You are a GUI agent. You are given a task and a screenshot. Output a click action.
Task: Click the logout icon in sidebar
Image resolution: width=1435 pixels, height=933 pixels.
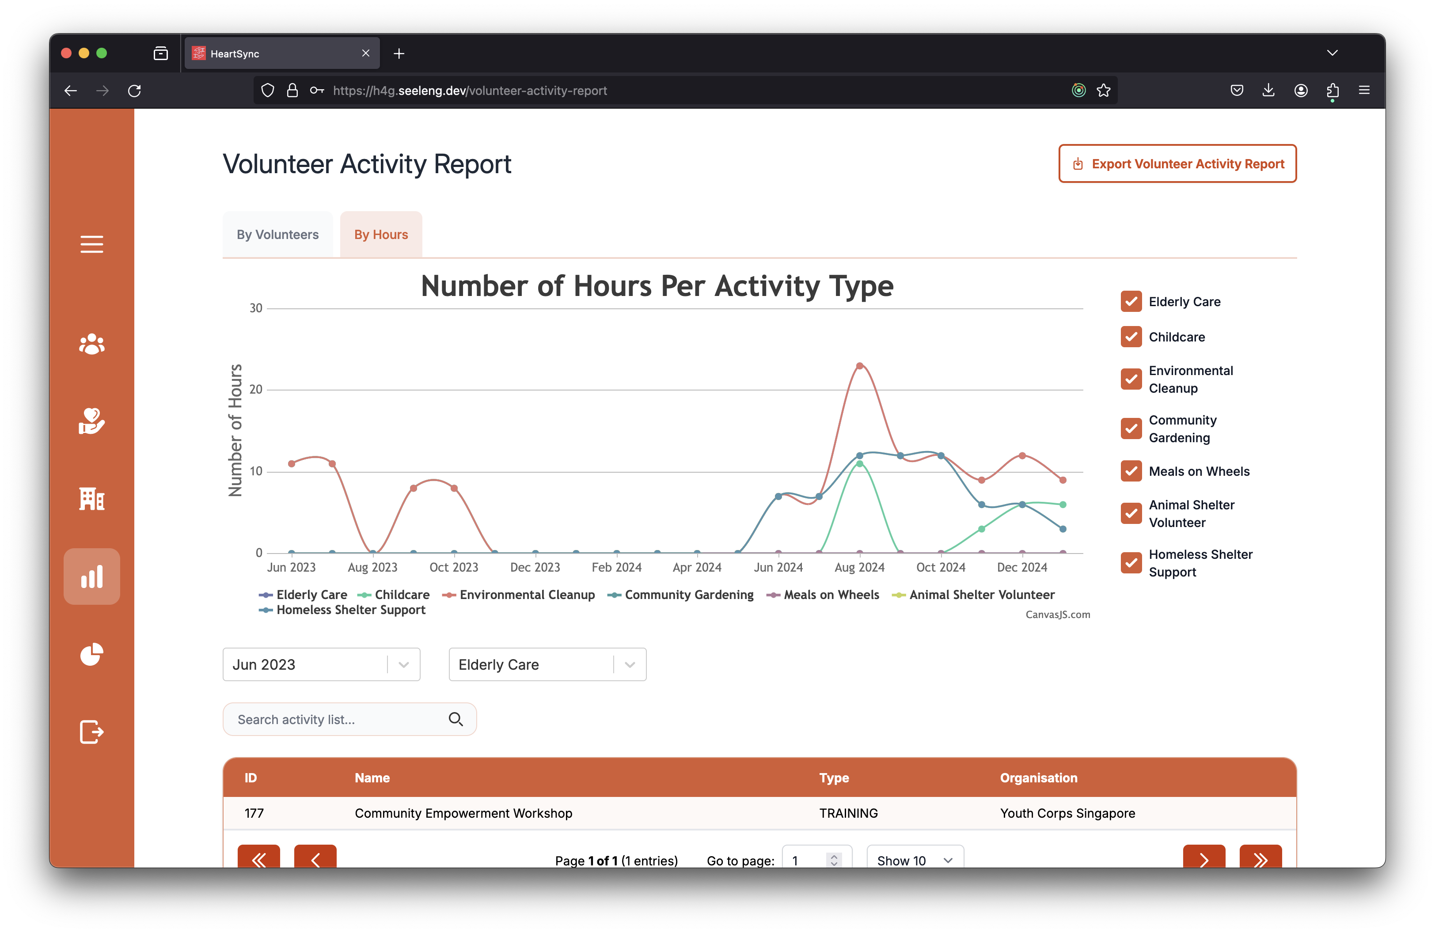[x=91, y=732]
